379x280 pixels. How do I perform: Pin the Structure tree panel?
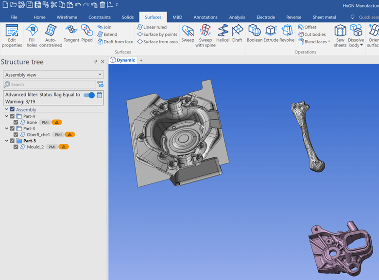[95, 62]
